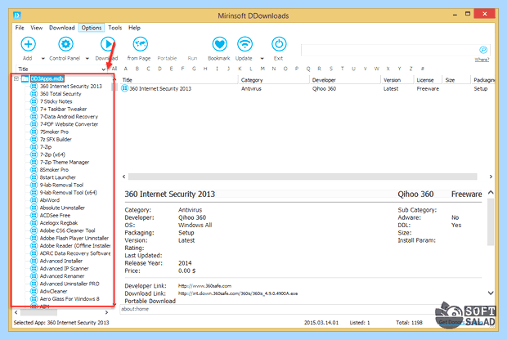Select Advanced IP Scanner in the tree
This screenshot has width=507, height=340.
pos(64,269)
